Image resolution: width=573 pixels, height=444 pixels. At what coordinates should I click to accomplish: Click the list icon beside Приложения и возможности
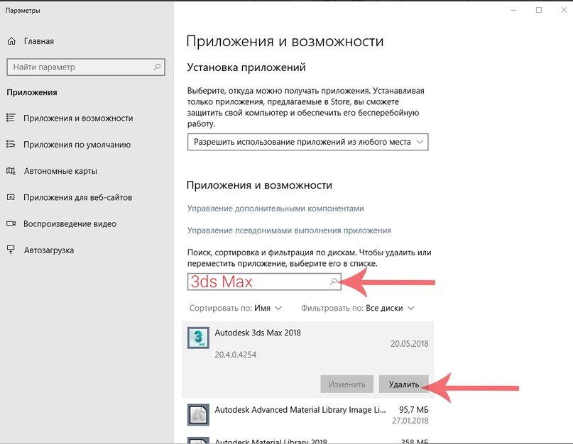point(11,118)
